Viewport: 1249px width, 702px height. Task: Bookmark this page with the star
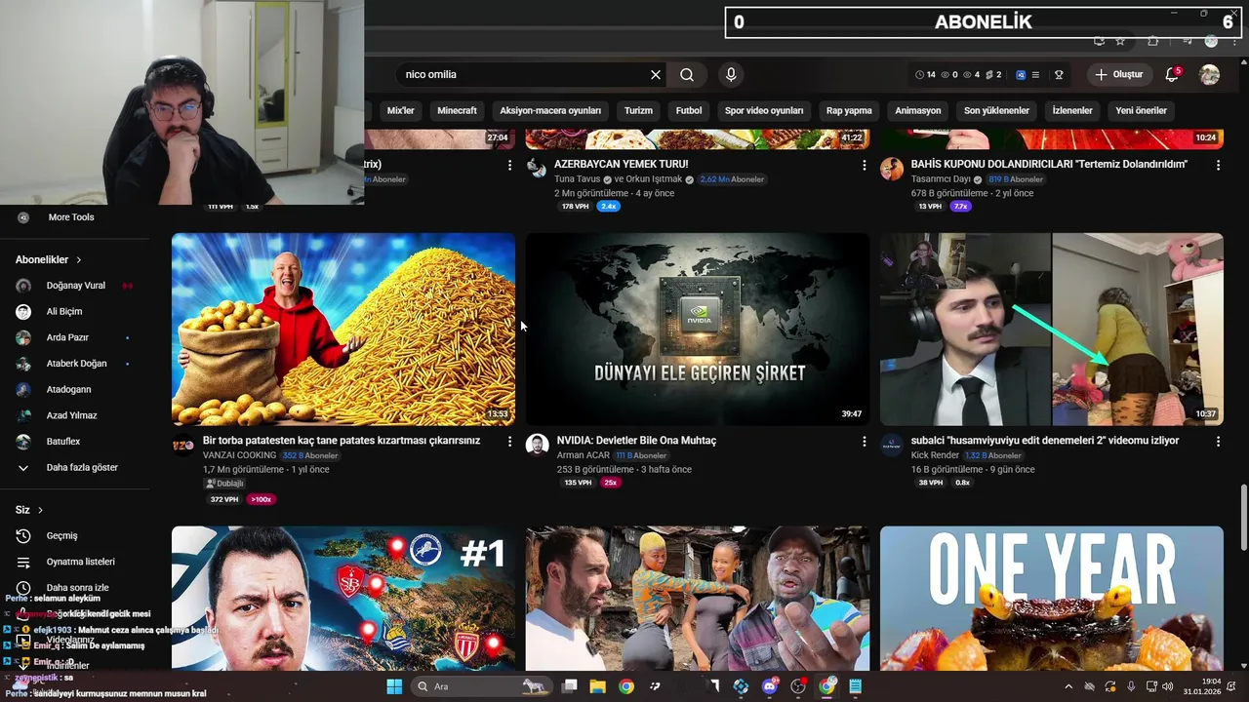1120,41
